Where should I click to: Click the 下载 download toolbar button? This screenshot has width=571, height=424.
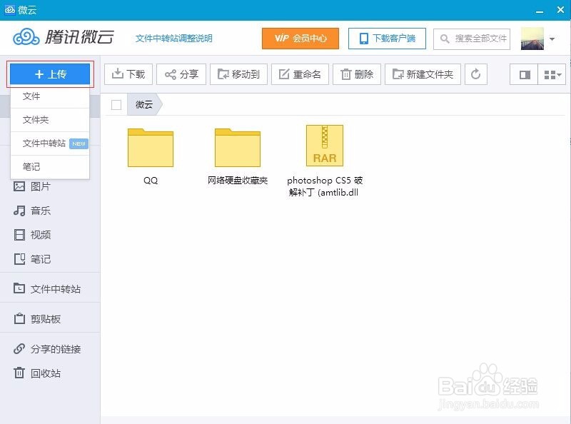tap(128, 75)
